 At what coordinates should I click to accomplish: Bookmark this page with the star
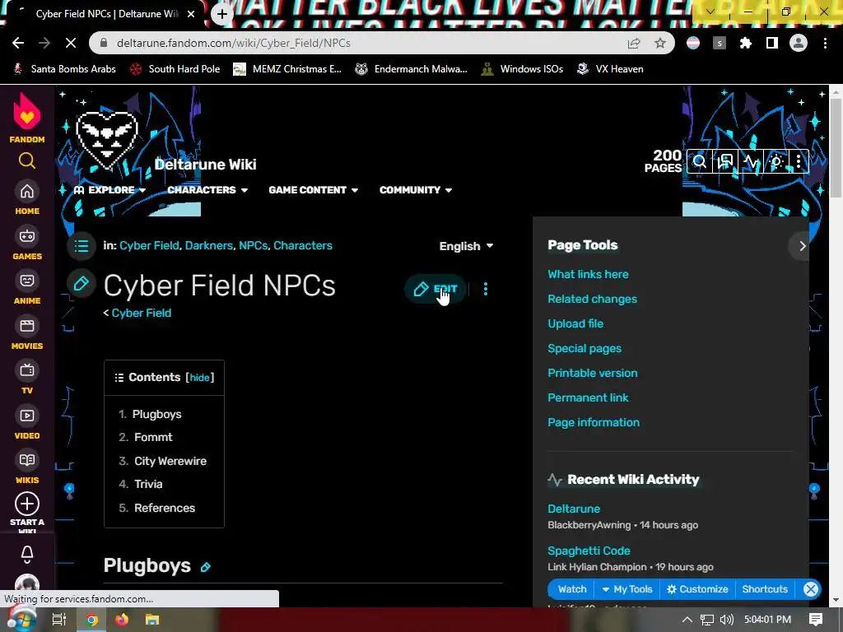coord(660,43)
